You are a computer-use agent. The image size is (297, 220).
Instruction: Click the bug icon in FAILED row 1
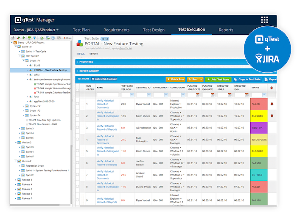click(x=272, y=103)
